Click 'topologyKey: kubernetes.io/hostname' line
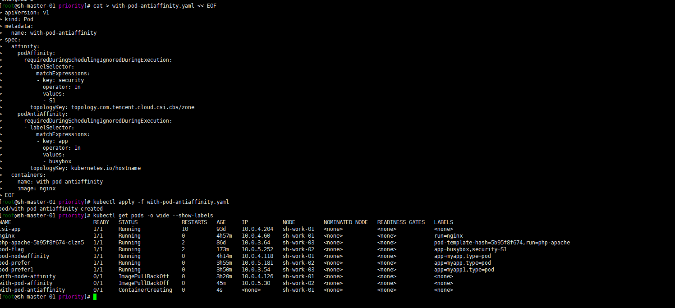Image resolution: width=675 pixels, height=308 pixels. click(85, 168)
